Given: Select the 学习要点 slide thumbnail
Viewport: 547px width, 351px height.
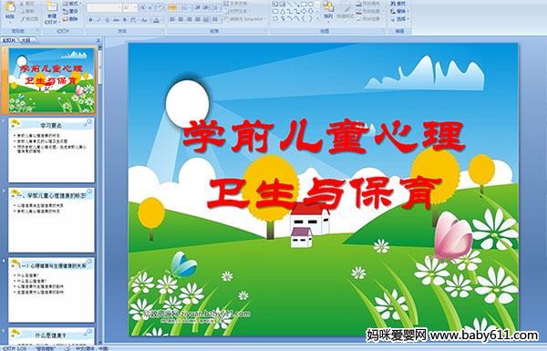Looking at the screenshot, I should pos(52,150).
